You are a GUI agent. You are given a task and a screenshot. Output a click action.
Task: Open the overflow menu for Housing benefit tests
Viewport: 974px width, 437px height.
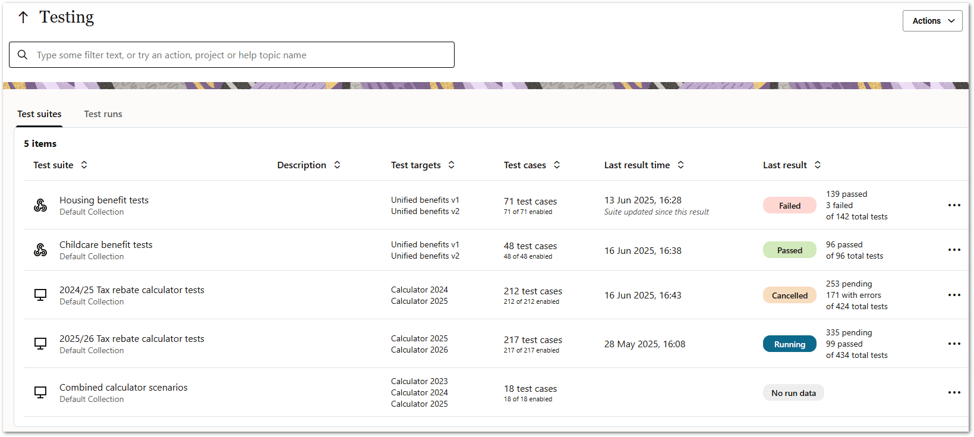954,205
